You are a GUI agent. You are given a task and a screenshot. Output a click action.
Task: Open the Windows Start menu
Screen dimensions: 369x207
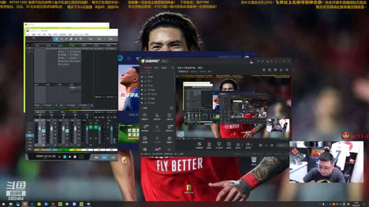coord(3,204)
